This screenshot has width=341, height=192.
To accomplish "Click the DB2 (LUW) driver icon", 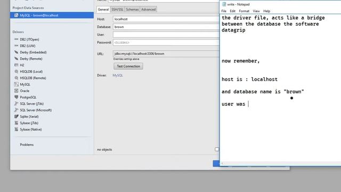I will 17,46.
